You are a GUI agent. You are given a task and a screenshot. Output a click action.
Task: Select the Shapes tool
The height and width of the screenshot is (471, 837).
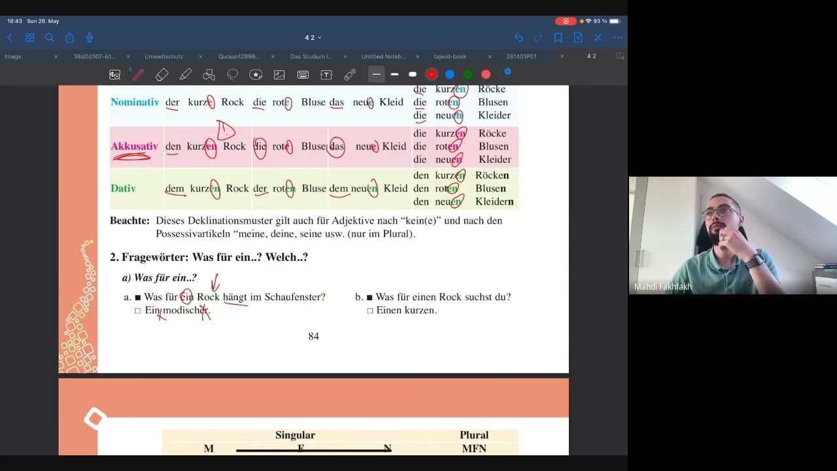coord(209,75)
